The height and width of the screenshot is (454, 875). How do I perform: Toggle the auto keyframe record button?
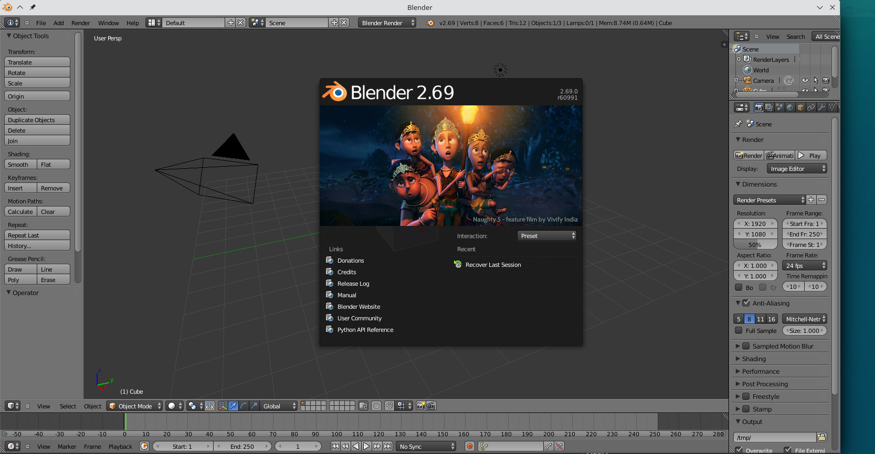[x=470, y=446]
